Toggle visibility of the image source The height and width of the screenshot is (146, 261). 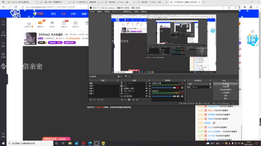[146, 86]
